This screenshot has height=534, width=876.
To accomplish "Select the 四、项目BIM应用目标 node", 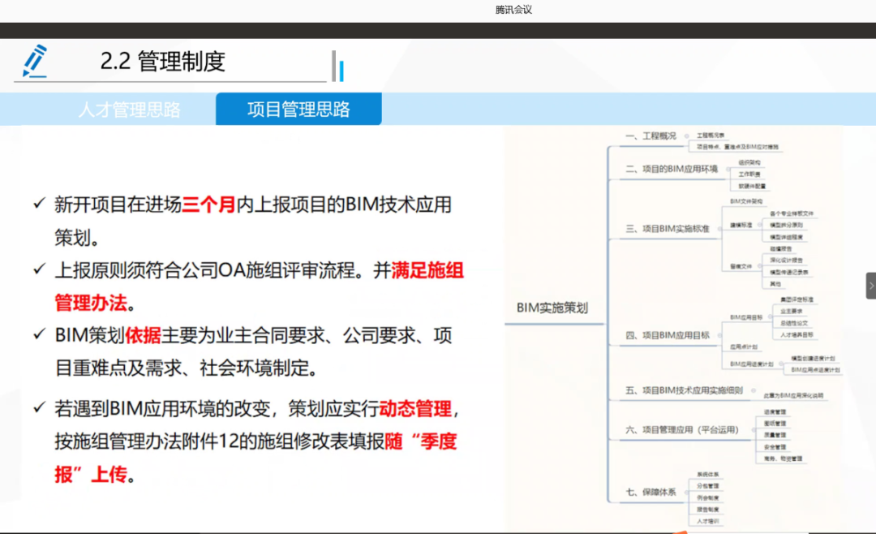I will point(668,334).
